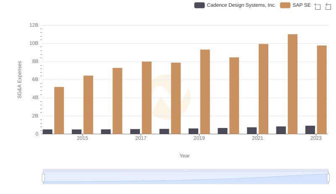Click the Cadence bar for 2017
The height and width of the screenshot is (194, 336).
135,132
